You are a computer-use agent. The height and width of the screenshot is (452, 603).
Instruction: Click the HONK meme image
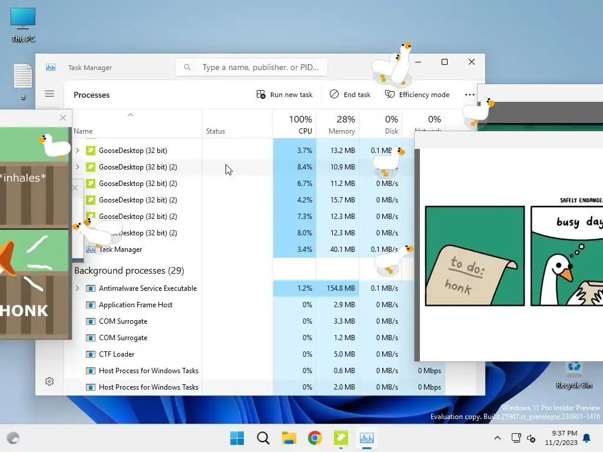[x=35, y=284]
